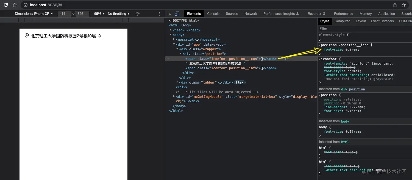This screenshot has width=412, height=180.
Task: Open the Performance insights tab
Action: pos(281,14)
